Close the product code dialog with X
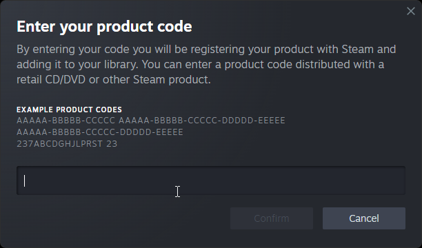This screenshot has width=422, height=248. (x=411, y=11)
